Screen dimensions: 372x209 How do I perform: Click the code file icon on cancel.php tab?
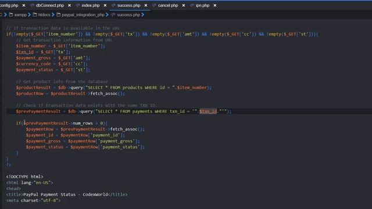[x=154, y=5]
